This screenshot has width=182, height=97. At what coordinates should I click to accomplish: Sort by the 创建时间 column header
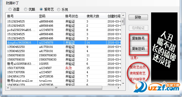[114, 16]
